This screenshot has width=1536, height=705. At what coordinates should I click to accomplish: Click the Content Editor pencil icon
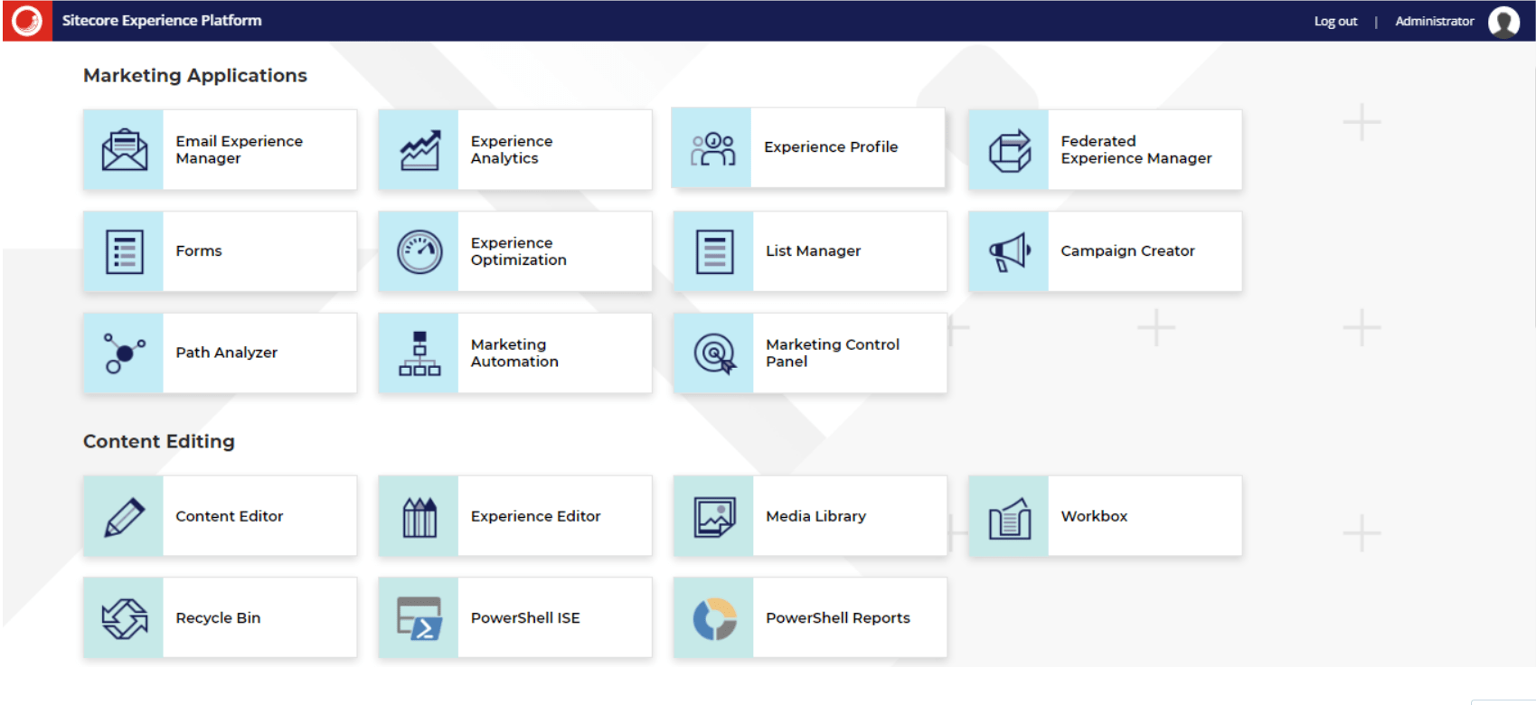(x=124, y=517)
